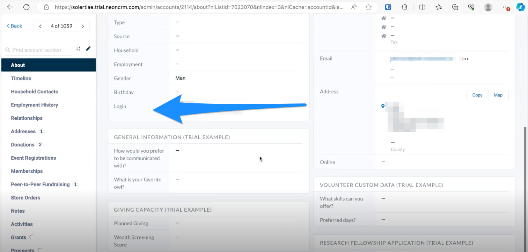Click the 'Wealth Screening Score' label
The height and width of the screenshot is (252, 528).
[x=134, y=241]
